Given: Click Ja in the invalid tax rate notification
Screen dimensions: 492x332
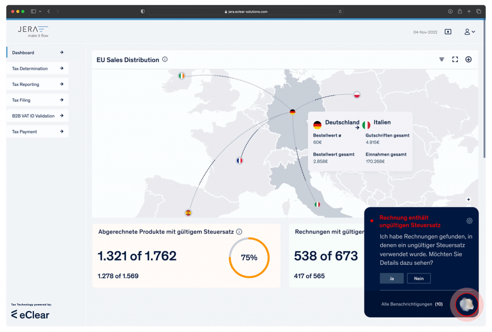Looking at the screenshot, I should tap(392, 278).
